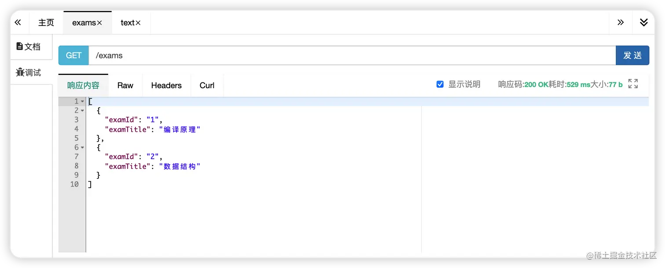Collapse the object at line 2
Viewport: 665px width, 268px height.
pyautogui.click(x=82, y=111)
